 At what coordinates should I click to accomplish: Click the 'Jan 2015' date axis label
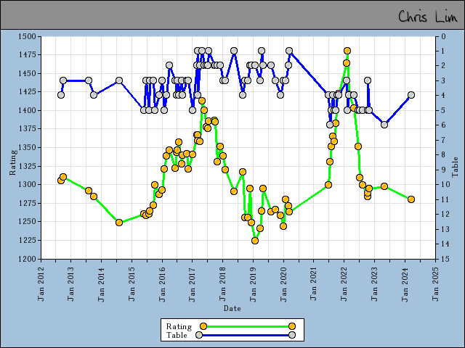point(132,284)
